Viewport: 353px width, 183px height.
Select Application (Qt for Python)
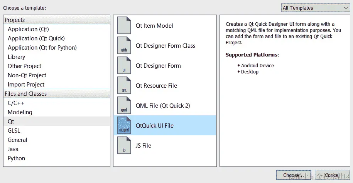pyautogui.click(x=57, y=48)
